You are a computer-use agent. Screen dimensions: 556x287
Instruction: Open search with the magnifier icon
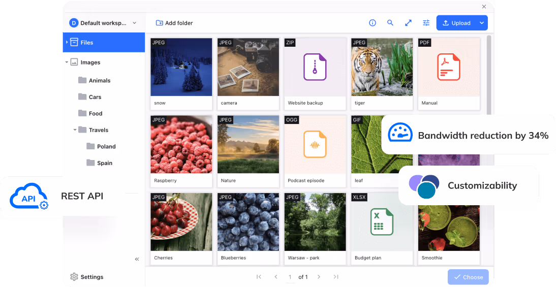click(390, 23)
